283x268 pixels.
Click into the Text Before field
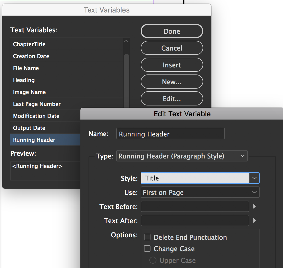pos(195,207)
